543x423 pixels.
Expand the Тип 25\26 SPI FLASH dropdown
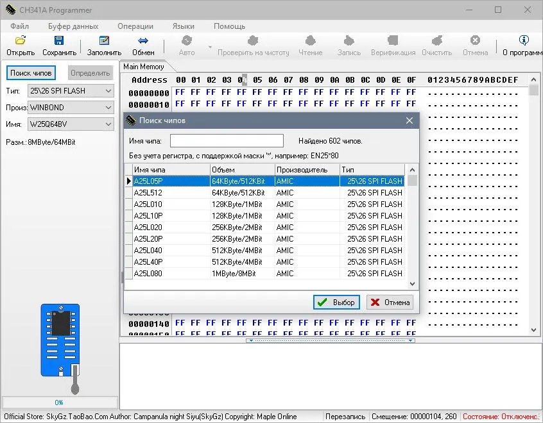(x=108, y=91)
